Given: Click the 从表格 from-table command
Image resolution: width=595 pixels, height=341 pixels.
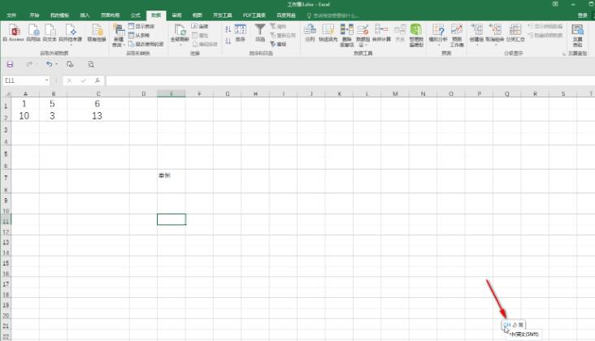Looking at the screenshot, I should (138, 35).
